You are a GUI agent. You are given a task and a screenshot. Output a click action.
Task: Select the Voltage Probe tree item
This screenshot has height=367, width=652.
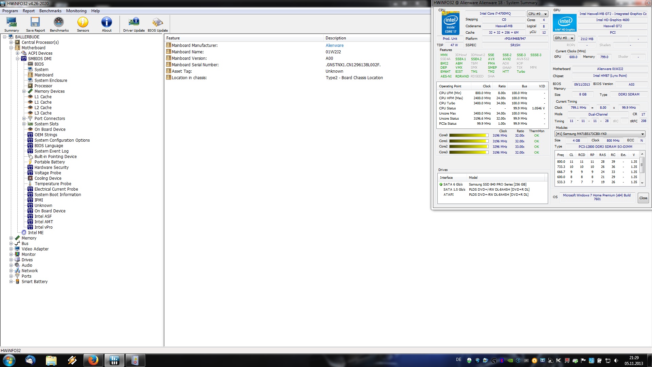48,173
